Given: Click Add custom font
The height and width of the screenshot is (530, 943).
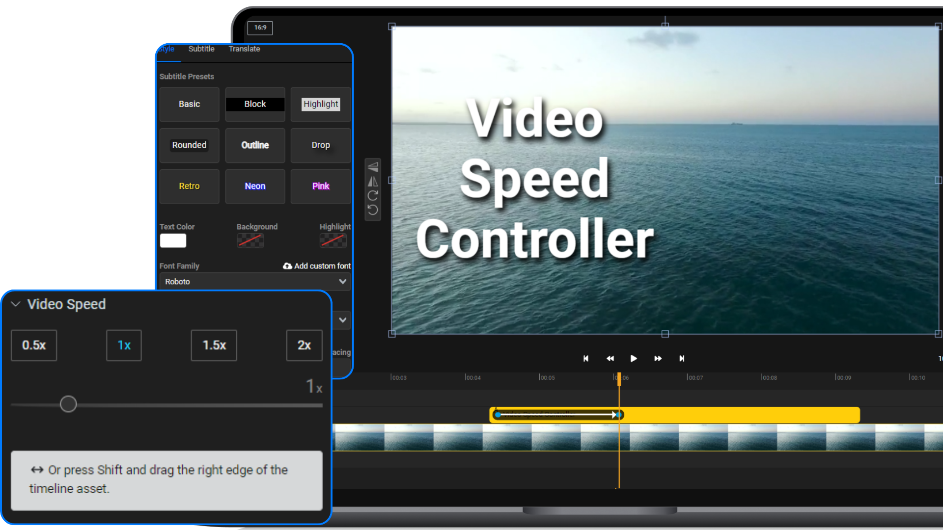Looking at the screenshot, I should 317,265.
